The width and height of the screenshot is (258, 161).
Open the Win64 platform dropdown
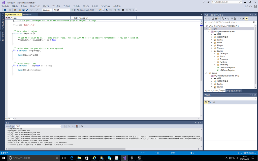pyautogui.click(x=61, y=10)
